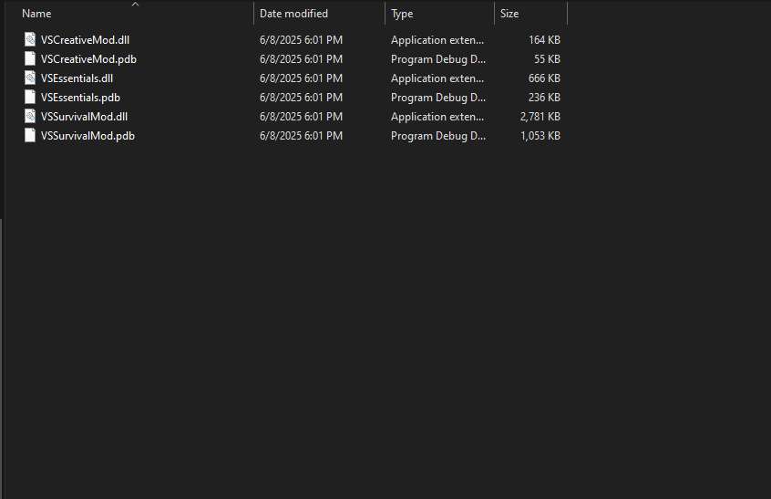Click the VSCreativeMod.pdb file icon
This screenshot has width=771, height=499.
pos(30,59)
